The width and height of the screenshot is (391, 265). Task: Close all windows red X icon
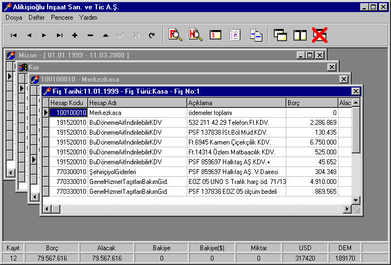point(320,35)
